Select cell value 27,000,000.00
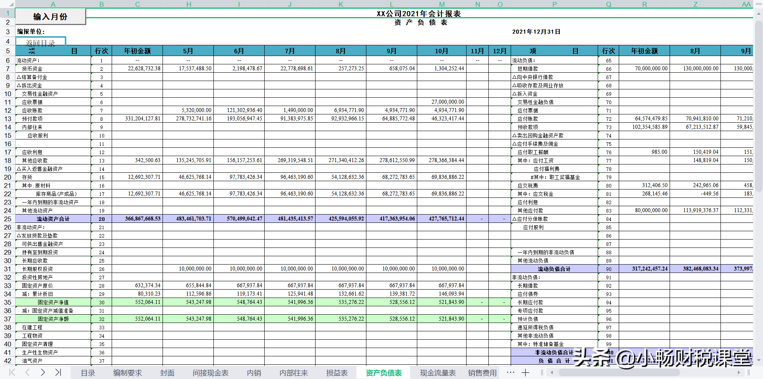This screenshot has height=379, width=763. [x=442, y=102]
